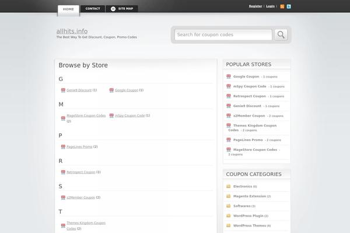The height and width of the screenshot is (233, 350).
Task: Click folder icon beside Magento Extension
Action: tap(228, 196)
